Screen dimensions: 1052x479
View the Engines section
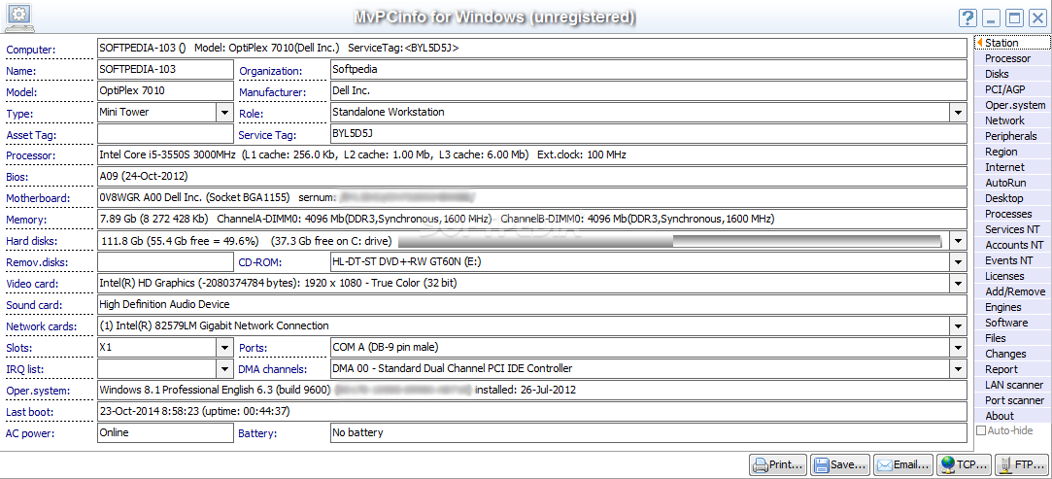click(x=1012, y=307)
